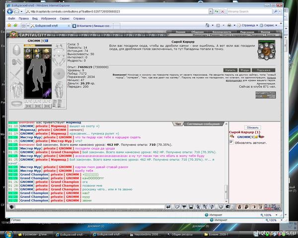Image resolution: width=298 pixels, height=238 pixels.
Task: Click the character HP bar
Action: pos(38,46)
